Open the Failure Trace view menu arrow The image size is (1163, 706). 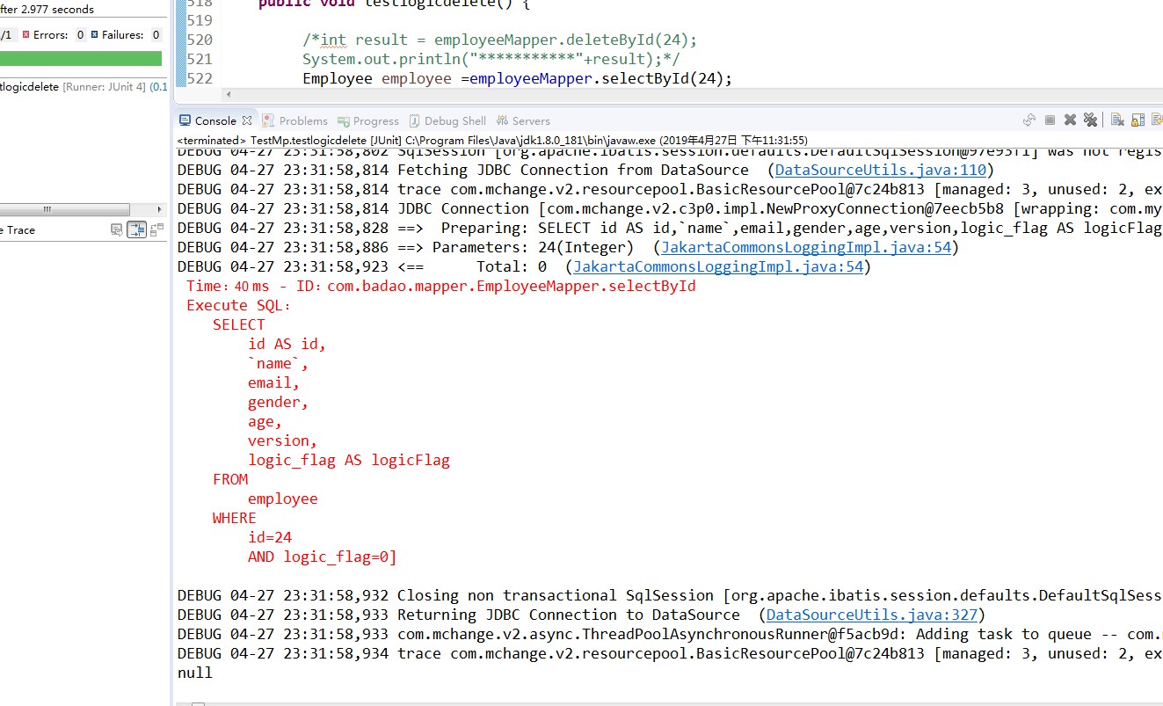166,230
